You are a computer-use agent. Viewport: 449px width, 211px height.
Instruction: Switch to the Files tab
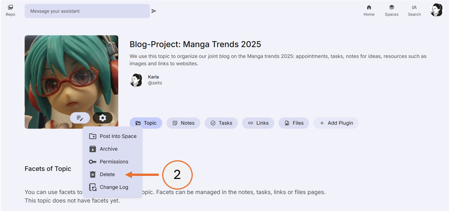click(294, 123)
